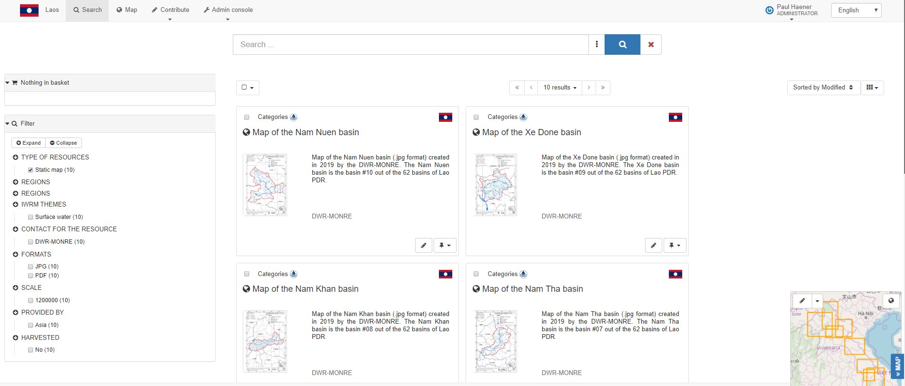
Task: Go to the next results page arrow
Action: click(x=589, y=88)
